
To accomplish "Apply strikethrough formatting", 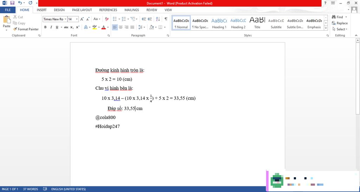I will tap(66, 27).
